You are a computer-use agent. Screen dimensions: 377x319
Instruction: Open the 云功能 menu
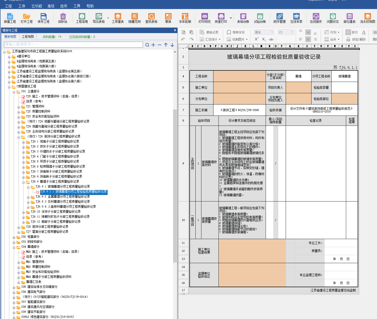37,6
